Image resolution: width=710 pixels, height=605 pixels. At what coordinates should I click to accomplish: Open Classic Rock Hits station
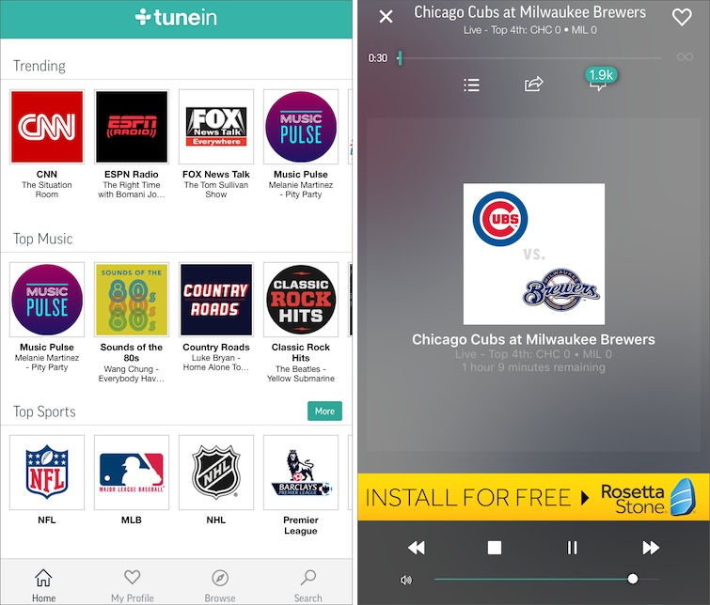pos(301,300)
